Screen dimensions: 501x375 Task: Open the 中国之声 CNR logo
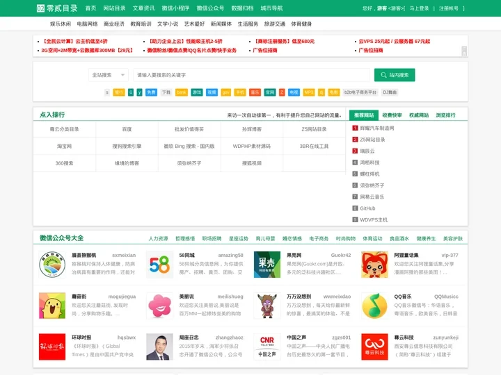[267, 347]
